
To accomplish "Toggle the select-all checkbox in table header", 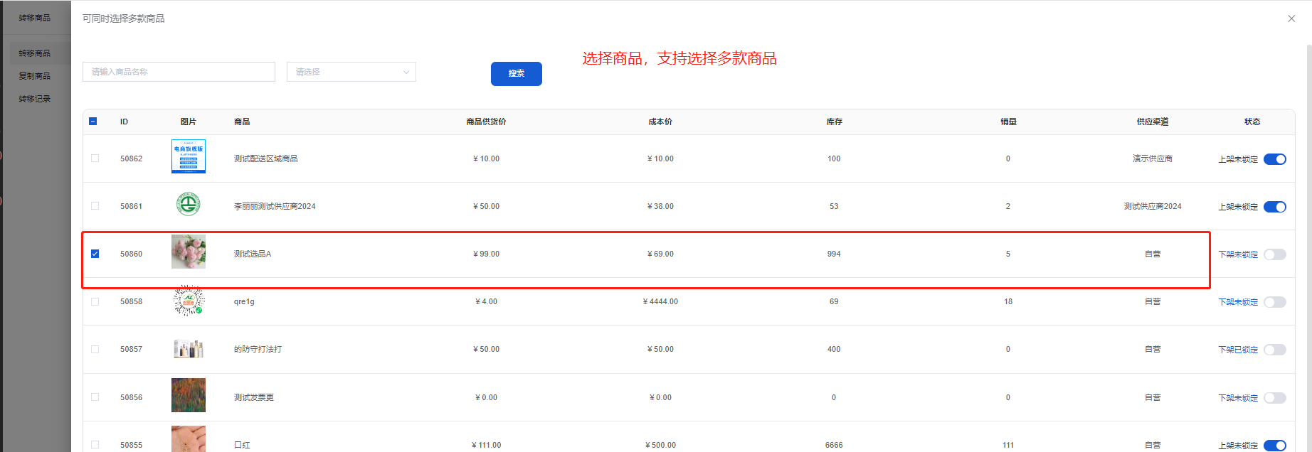I will coord(93,122).
